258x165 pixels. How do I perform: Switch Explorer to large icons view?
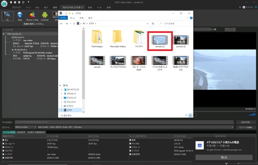[x=191, y=115]
